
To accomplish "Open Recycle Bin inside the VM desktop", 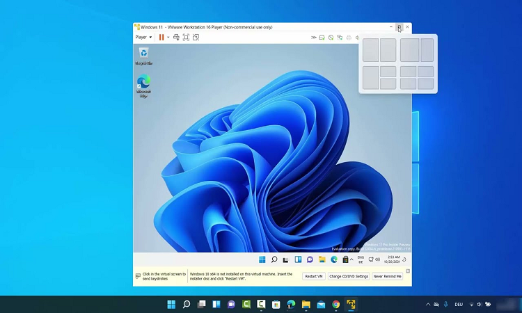I will 144,55.
